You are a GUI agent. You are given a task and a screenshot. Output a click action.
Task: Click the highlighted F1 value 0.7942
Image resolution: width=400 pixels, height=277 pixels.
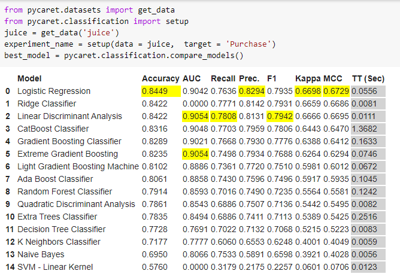coord(280,116)
